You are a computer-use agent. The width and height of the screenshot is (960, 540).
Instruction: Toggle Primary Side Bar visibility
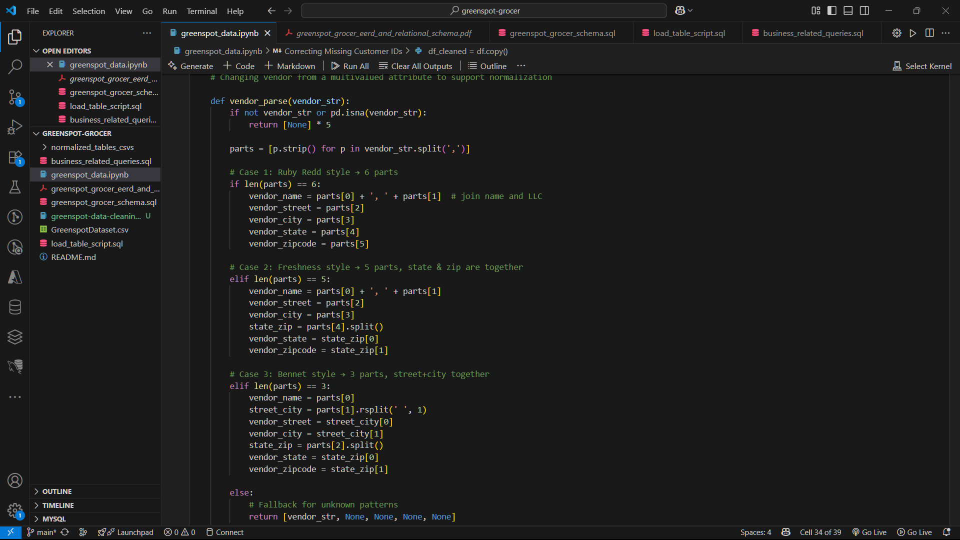coord(832,10)
